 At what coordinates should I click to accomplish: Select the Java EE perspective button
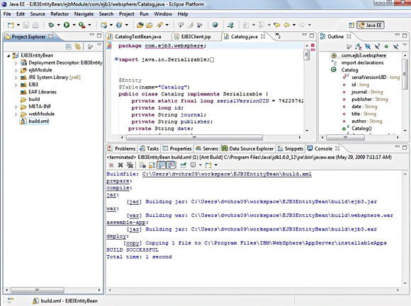coord(371,25)
